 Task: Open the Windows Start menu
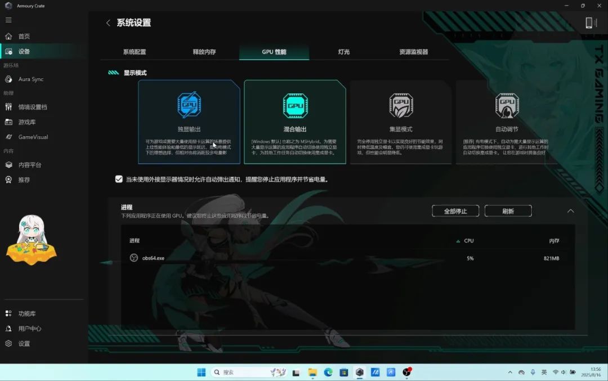point(201,373)
